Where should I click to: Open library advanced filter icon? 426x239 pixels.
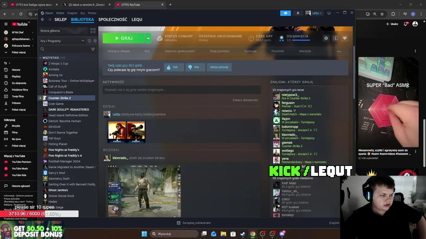coord(93,49)
